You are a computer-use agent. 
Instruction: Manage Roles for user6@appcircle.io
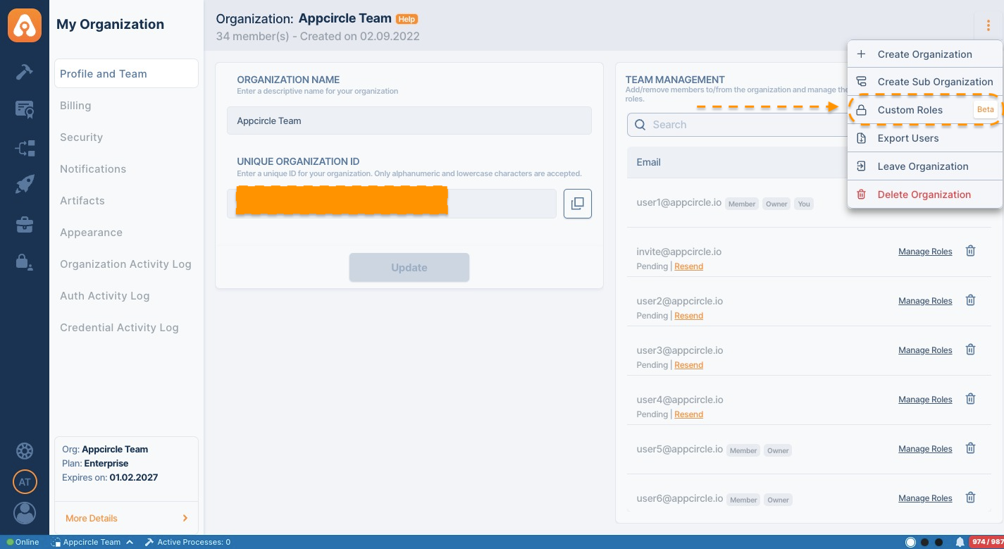pyautogui.click(x=925, y=498)
